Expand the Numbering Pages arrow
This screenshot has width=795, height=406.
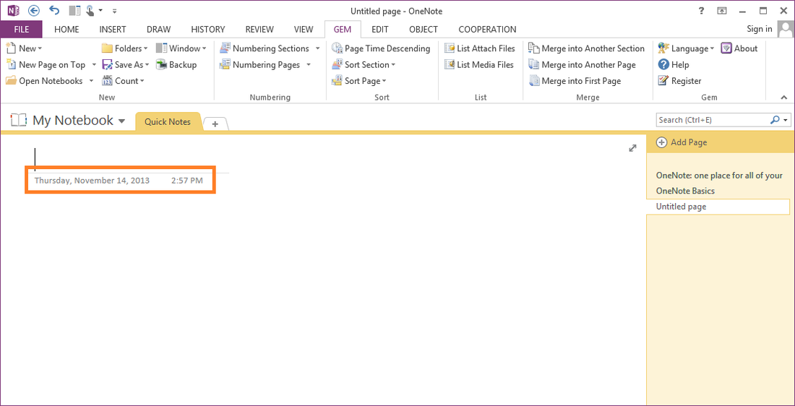(x=309, y=65)
